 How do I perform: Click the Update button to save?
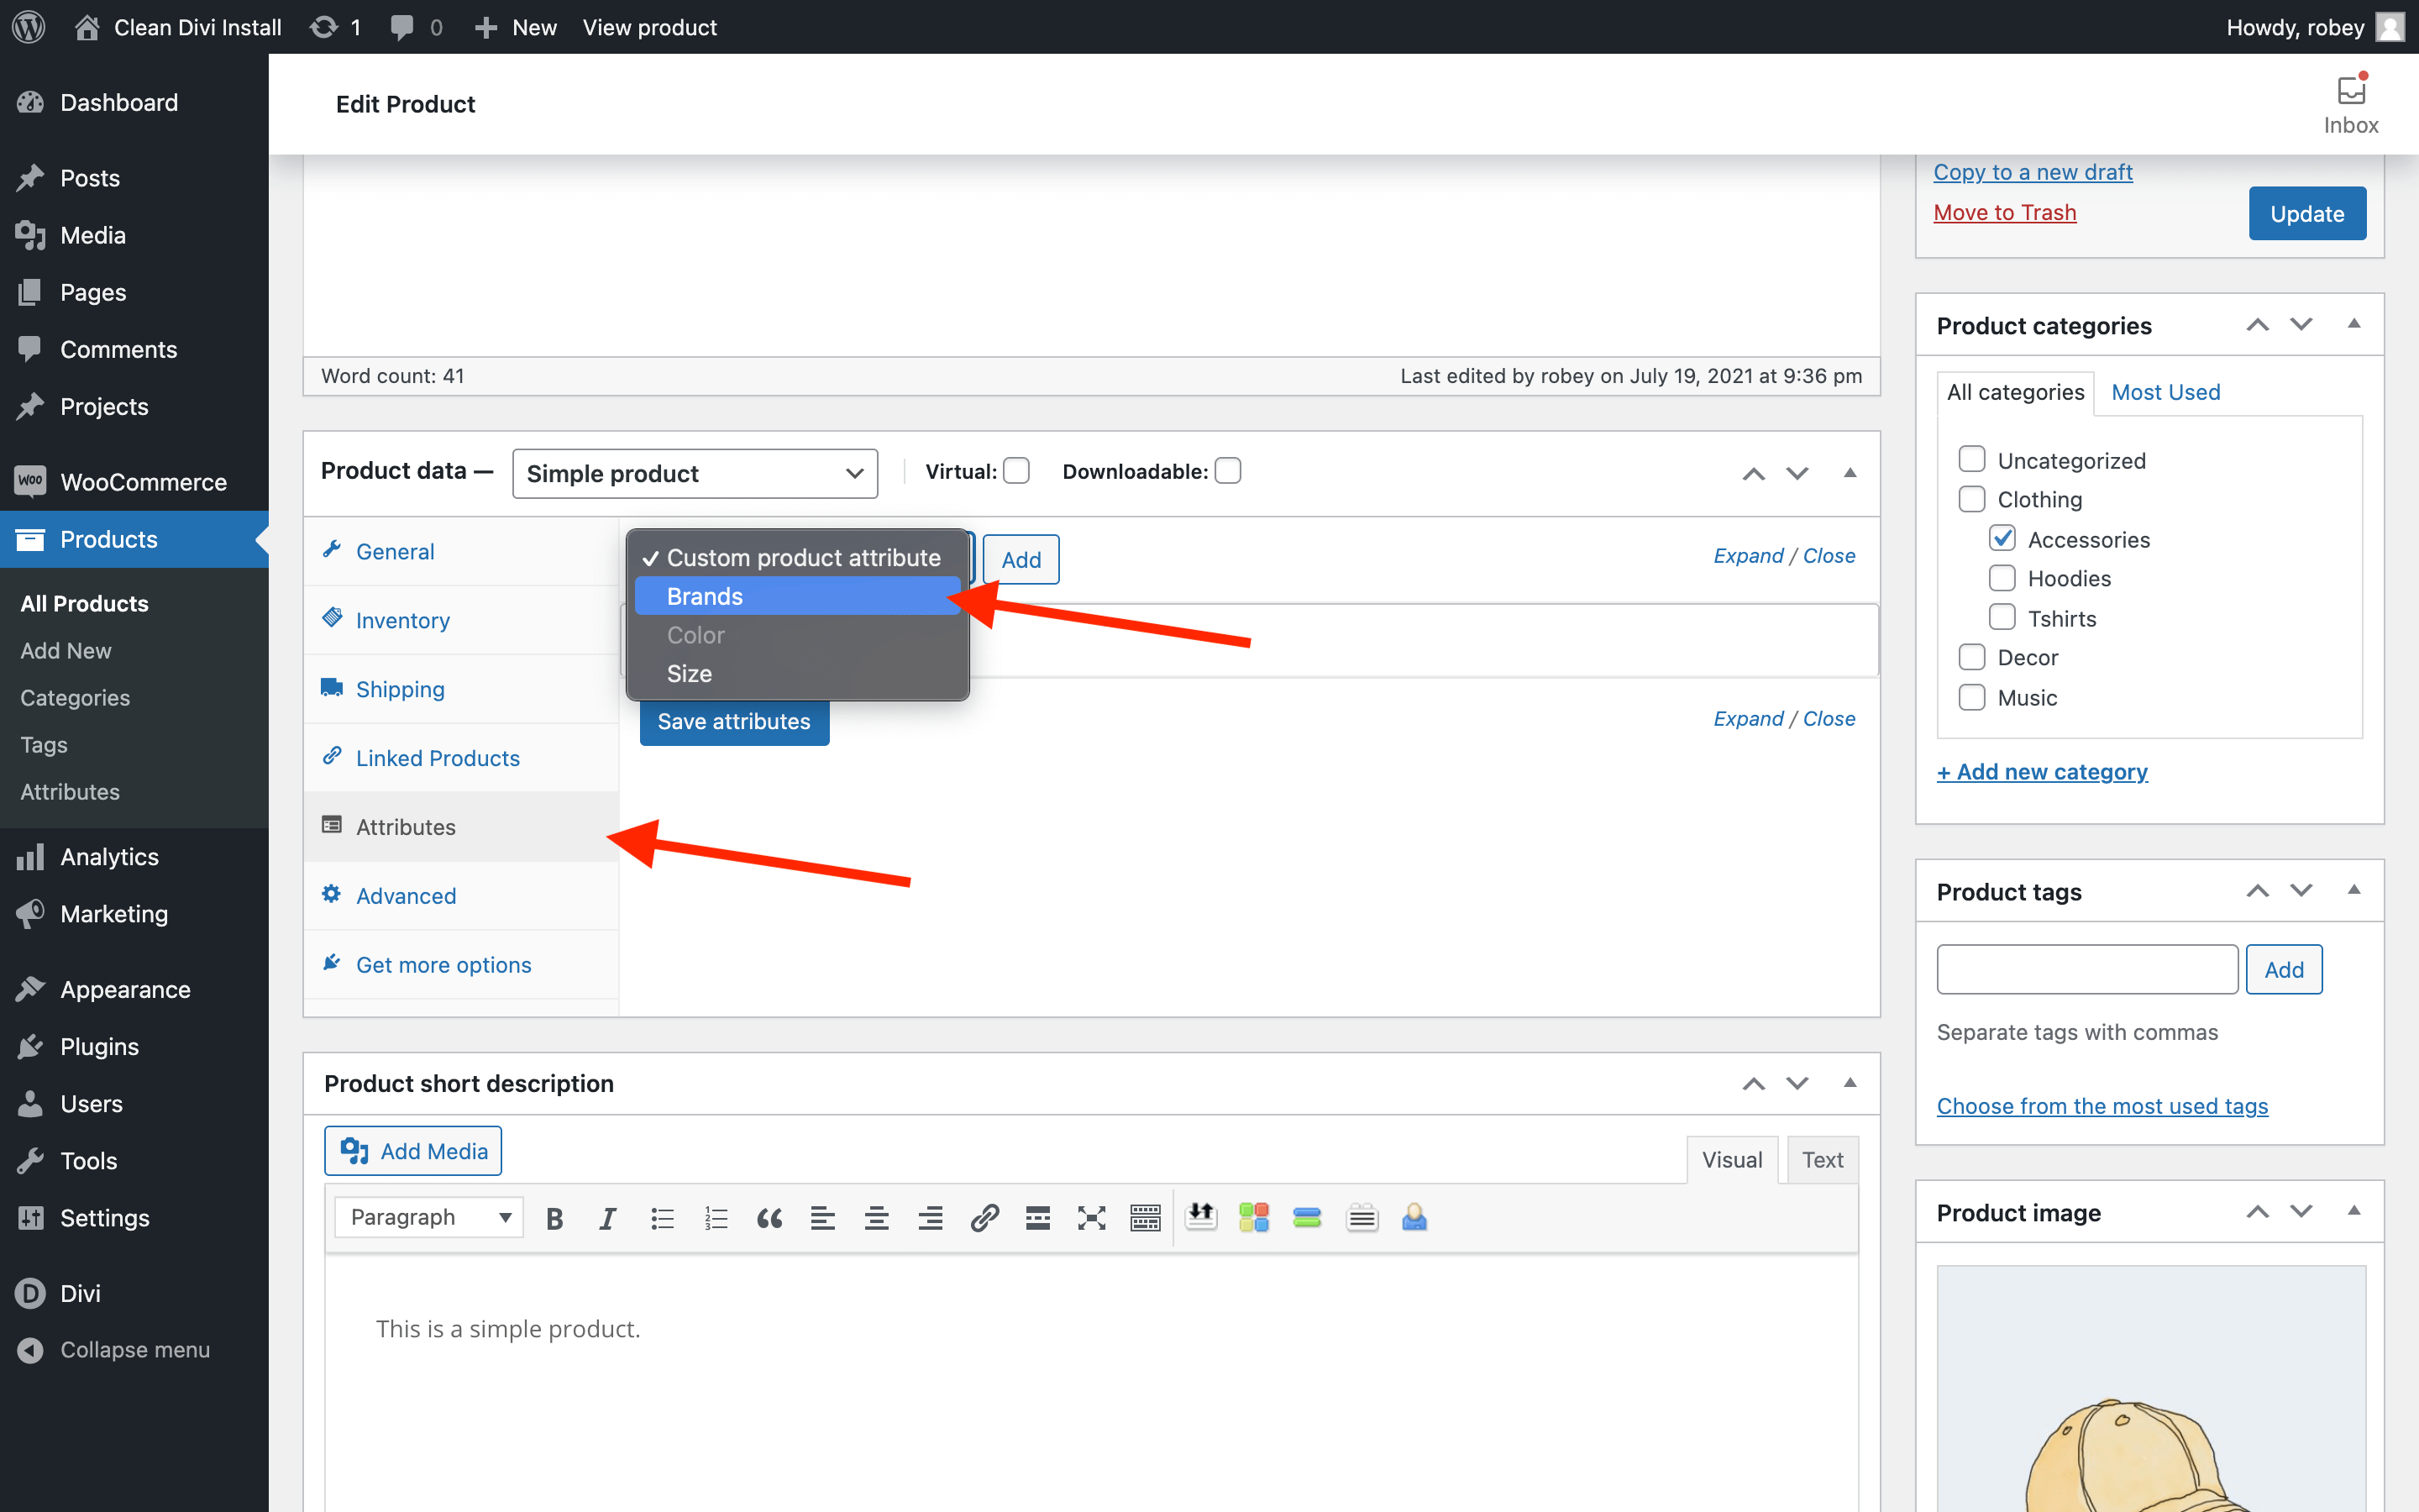[2306, 213]
